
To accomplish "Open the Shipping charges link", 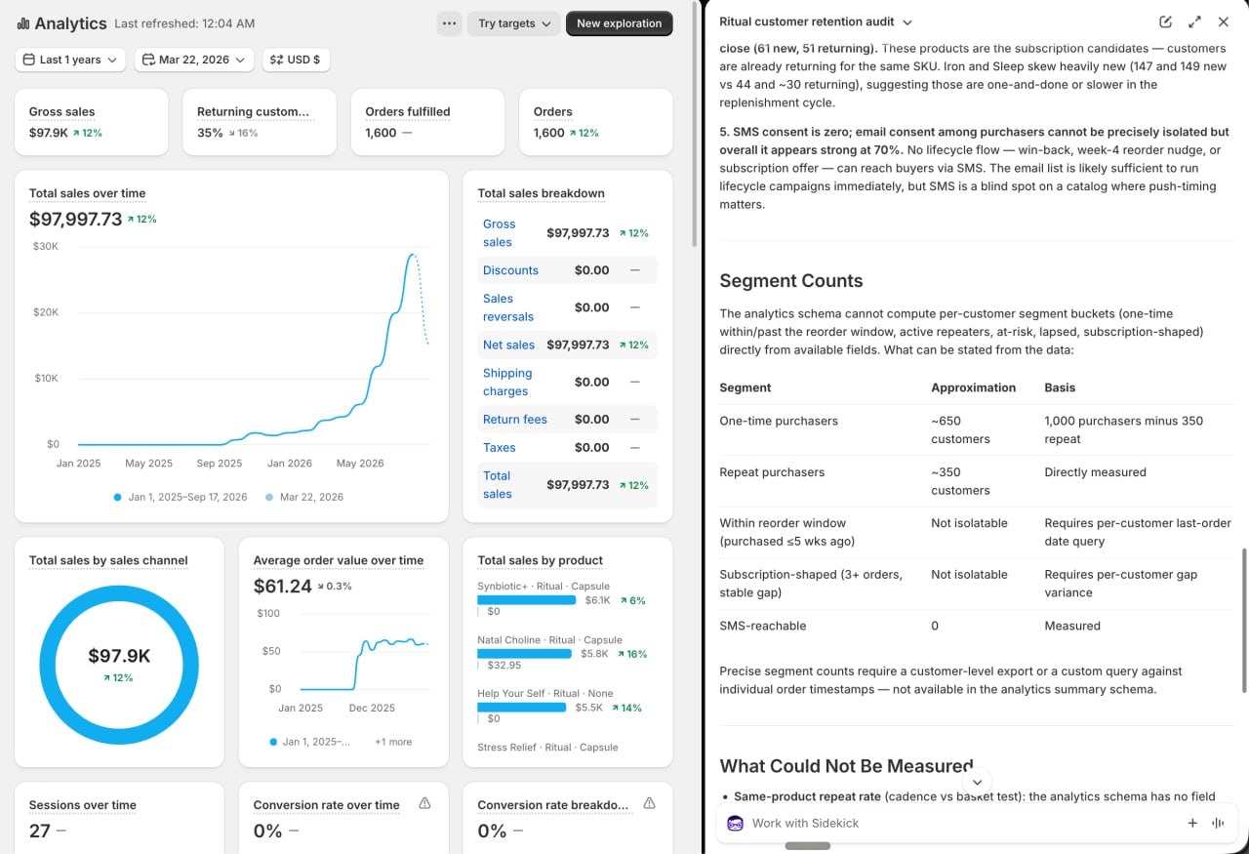I will pyautogui.click(x=507, y=382).
